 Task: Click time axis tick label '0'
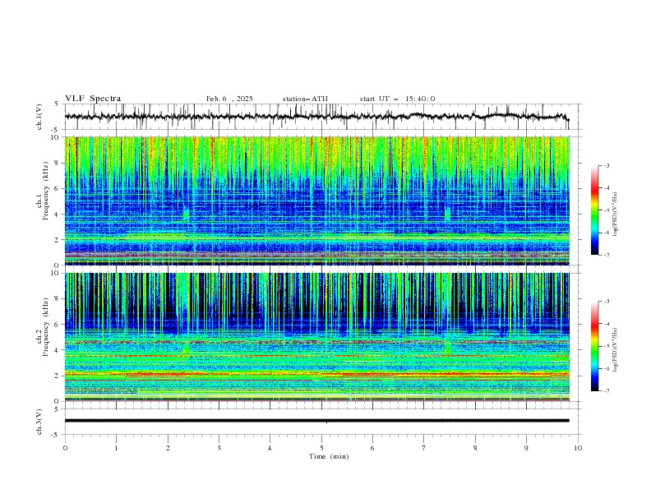(x=65, y=448)
